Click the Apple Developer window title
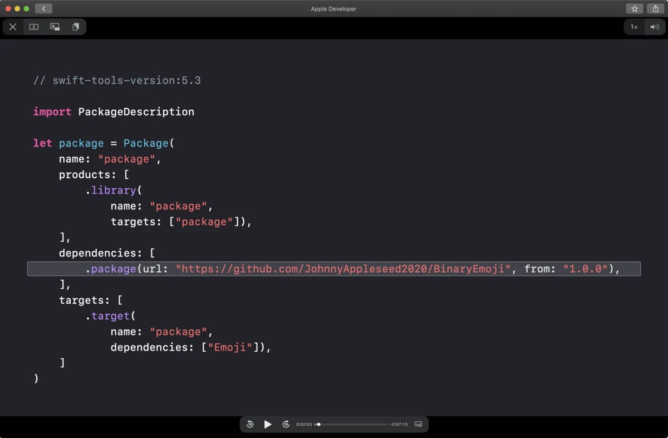 coord(333,8)
